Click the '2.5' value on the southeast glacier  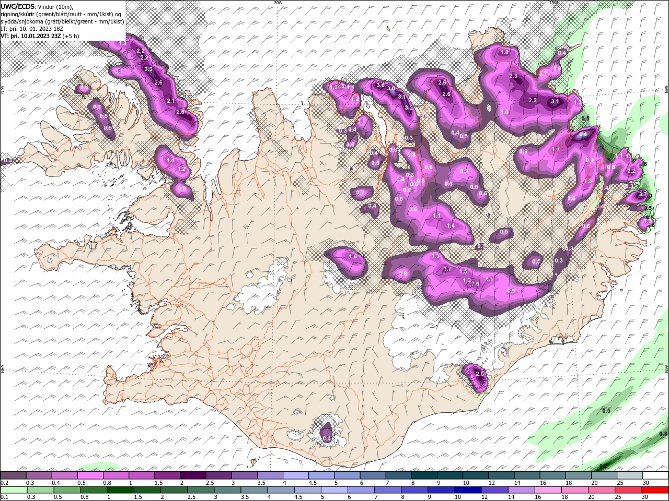click(x=480, y=374)
